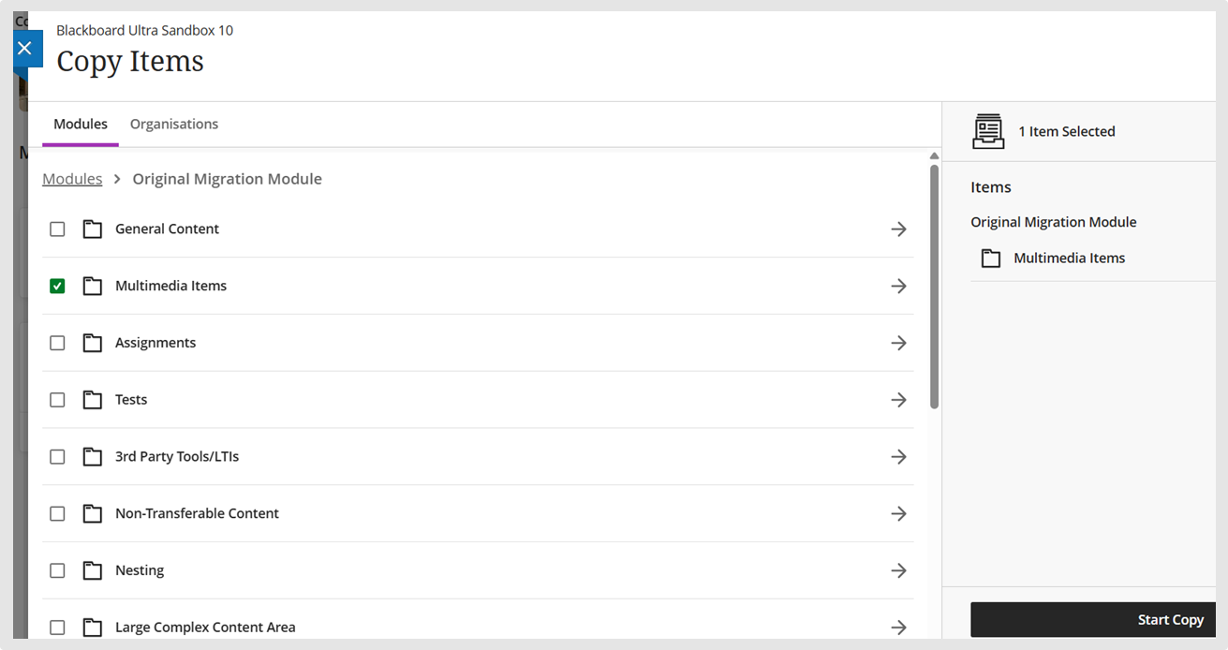Image resolution: width=1228 pixels, height=650 pixels.
Task: Open Nesting folder via arrow
Action: 898,570
